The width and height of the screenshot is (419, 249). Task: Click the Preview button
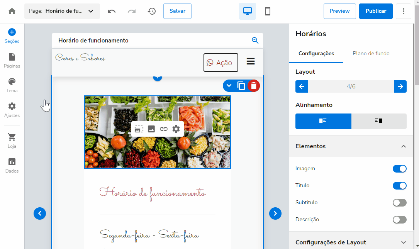339,11
